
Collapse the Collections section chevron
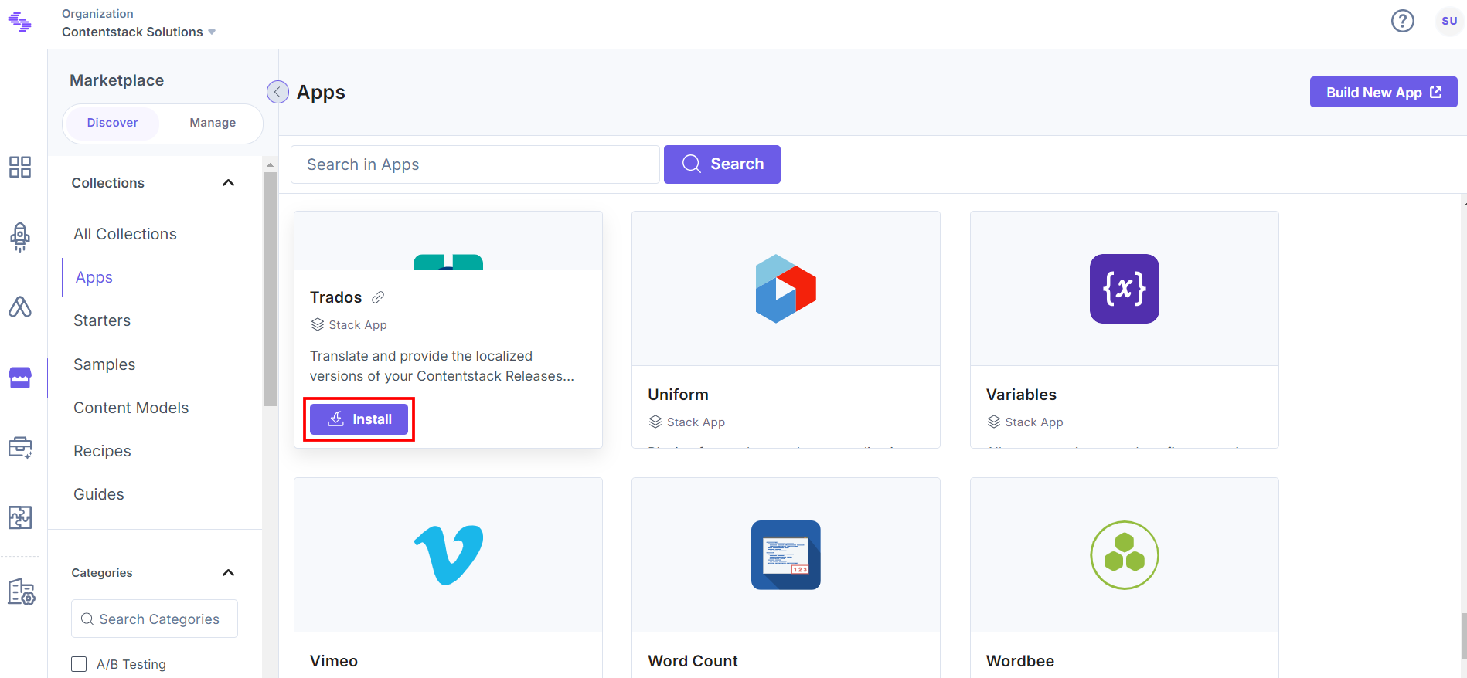(228, 183)
